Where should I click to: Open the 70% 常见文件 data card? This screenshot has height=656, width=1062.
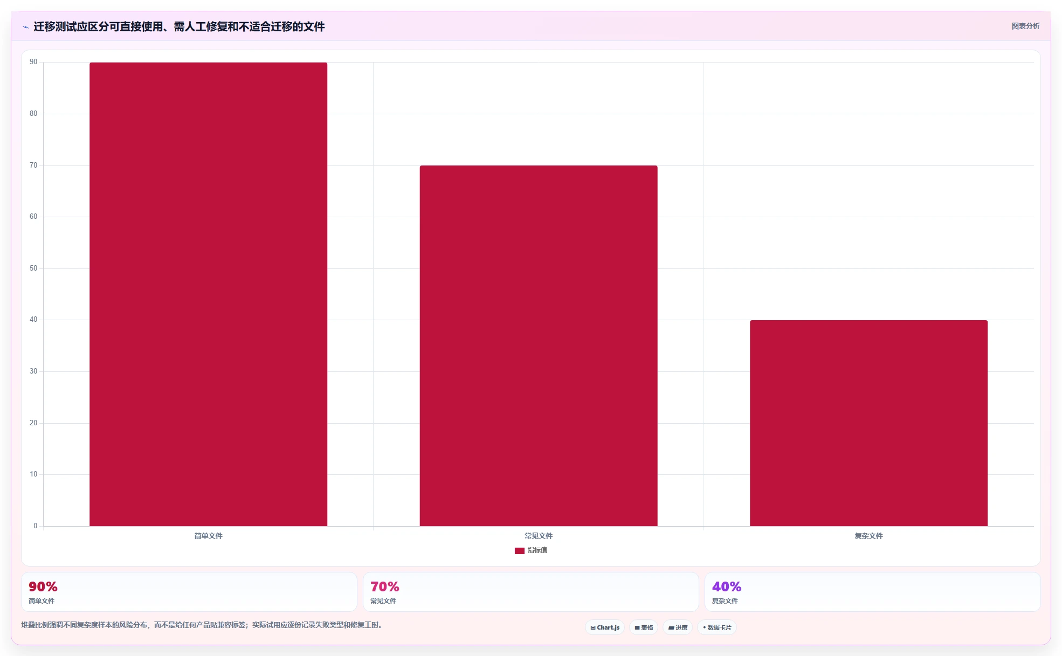[530, 592]
